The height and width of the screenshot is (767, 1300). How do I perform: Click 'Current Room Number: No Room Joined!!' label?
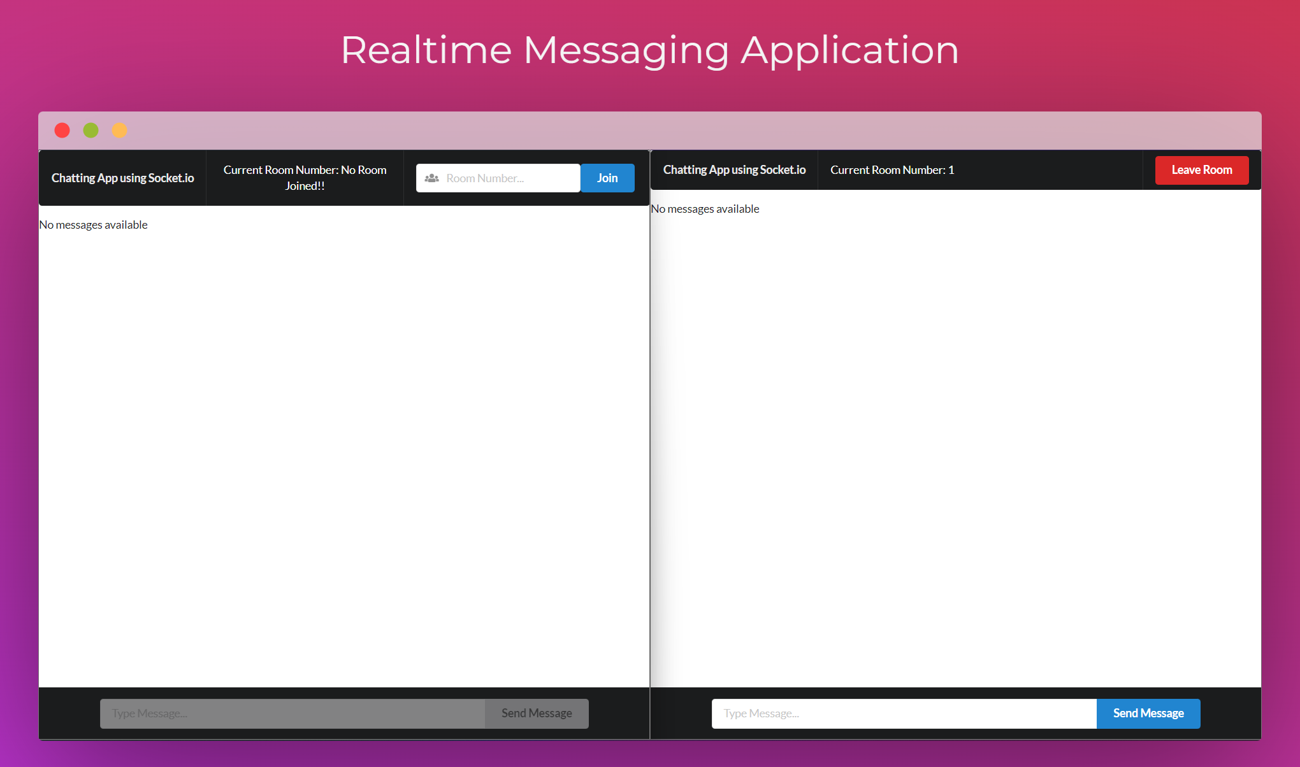pos(305,178)
